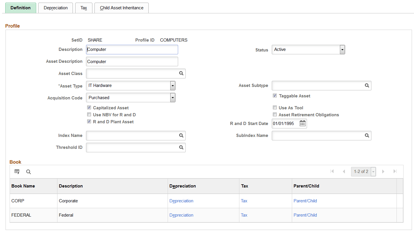This screenshot has height=232, width=414.
Task: Open the Asset Class lookup magnifier
Action: 181,73
